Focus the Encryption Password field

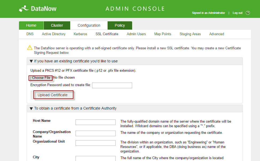(112, 85)
